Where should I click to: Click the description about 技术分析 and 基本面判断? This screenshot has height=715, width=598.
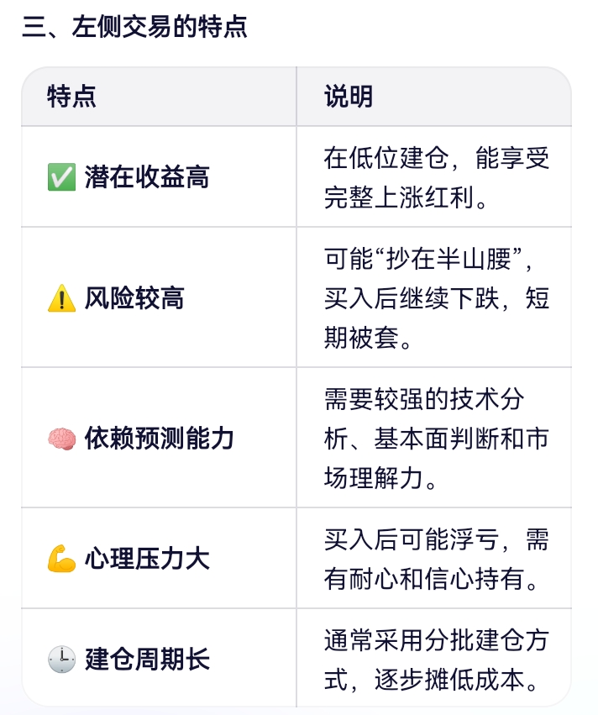tap(436, 439)
